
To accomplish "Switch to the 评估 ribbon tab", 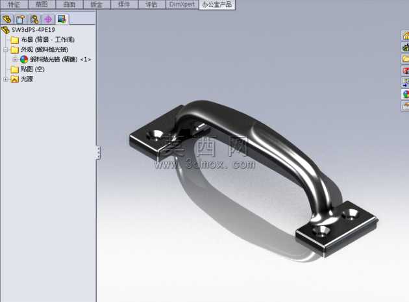I will 152,5.
